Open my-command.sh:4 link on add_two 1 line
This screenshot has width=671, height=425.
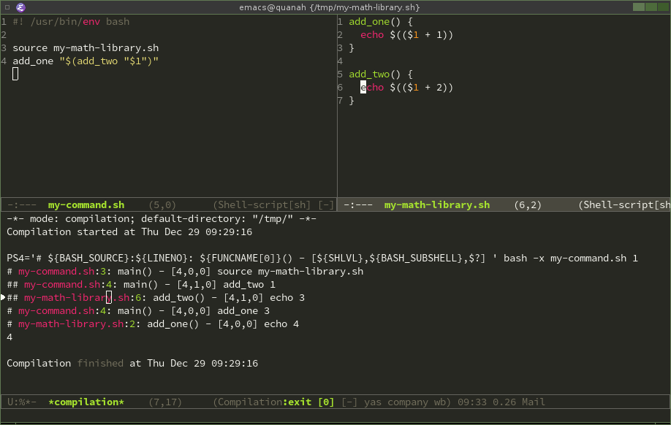(x=68, y=285)
